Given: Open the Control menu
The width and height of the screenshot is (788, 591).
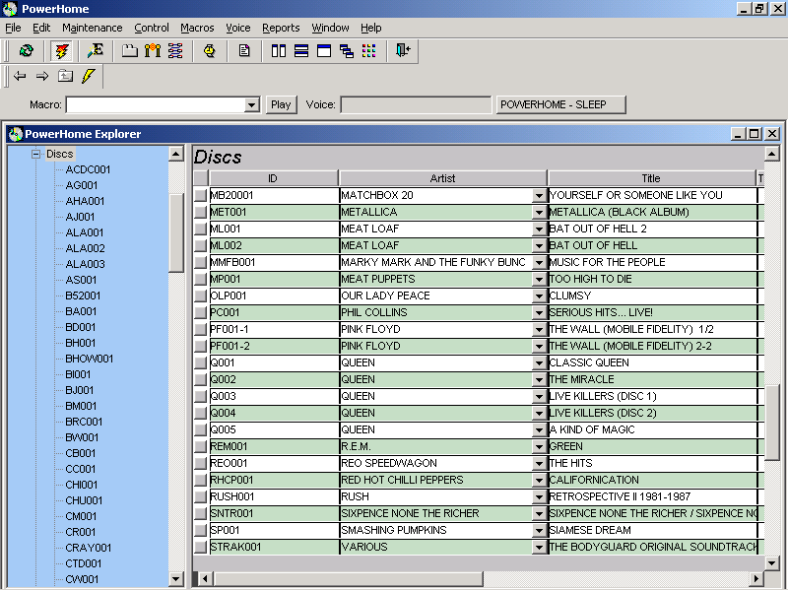Looking at the screenshot, I should click(152, 28).
